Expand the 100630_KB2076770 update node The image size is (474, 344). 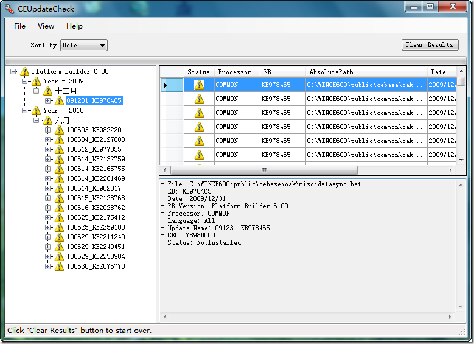pyautogui.click(x=47, y=266)
